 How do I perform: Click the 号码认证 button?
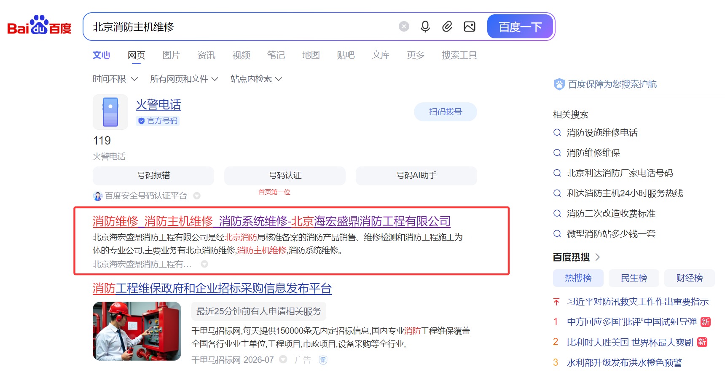coord(285,175)
